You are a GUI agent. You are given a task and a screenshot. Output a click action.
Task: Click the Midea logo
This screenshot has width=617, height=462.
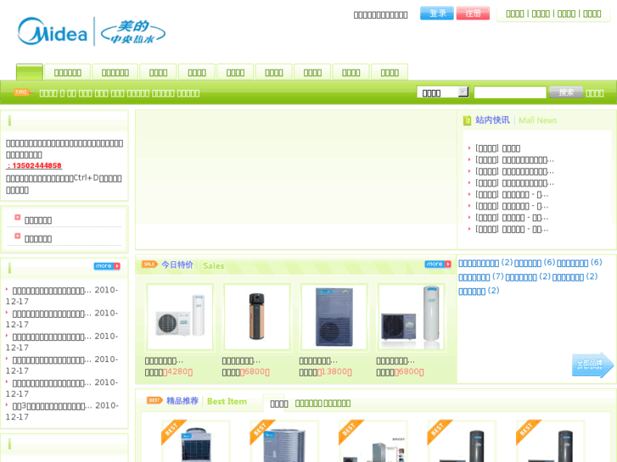coord(53,31)
